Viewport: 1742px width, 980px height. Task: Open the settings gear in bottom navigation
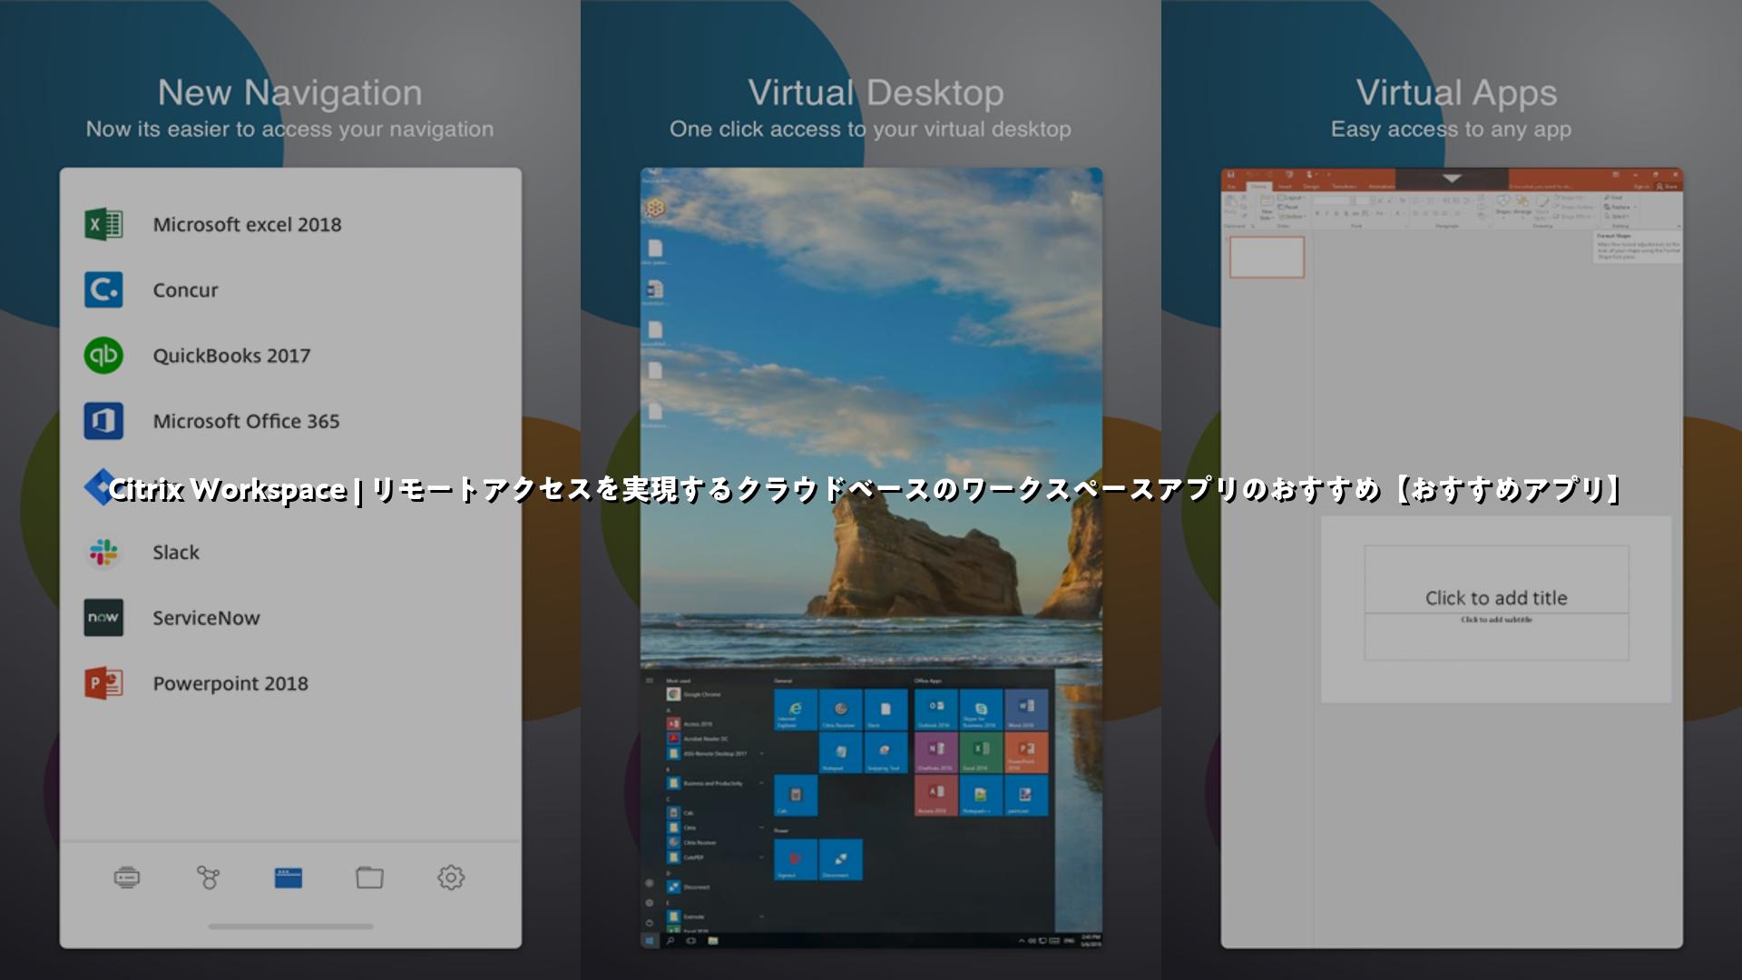coord(451,877)
